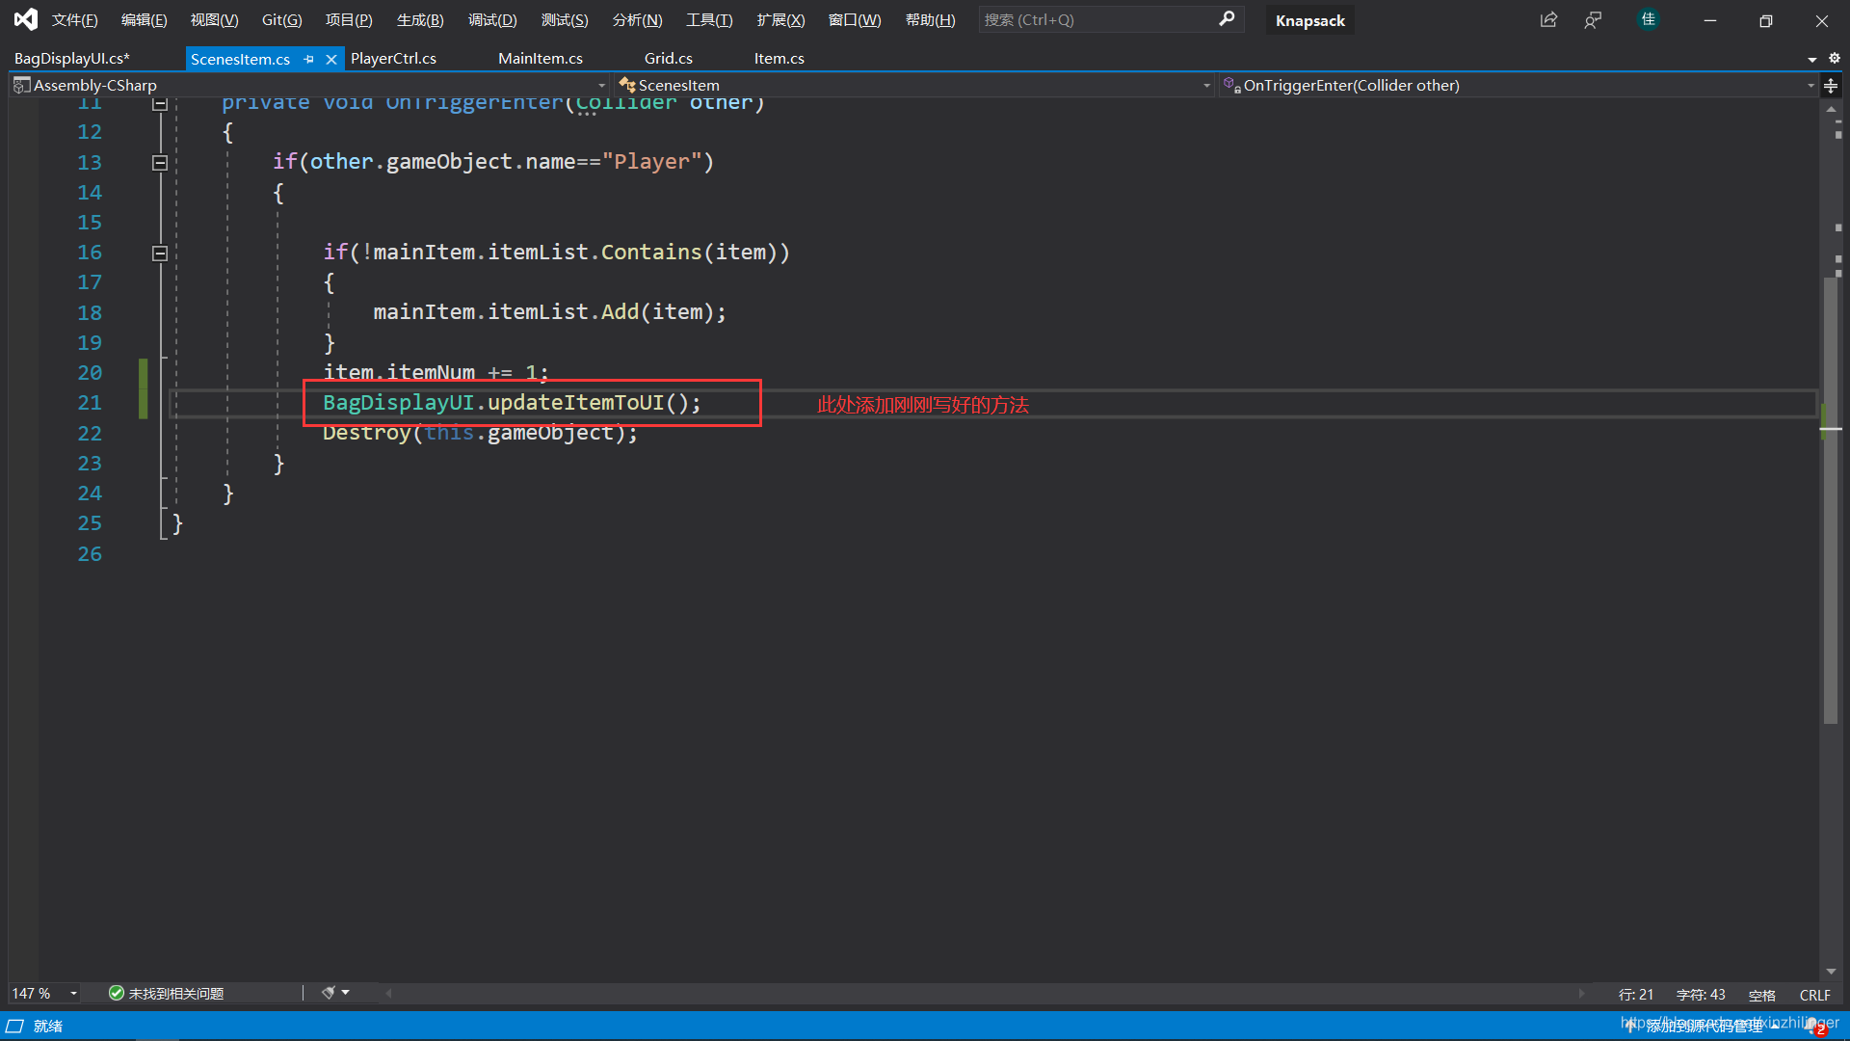
Task: Click the 字符: 43 character indicator
Action: tap(1701, 995)
